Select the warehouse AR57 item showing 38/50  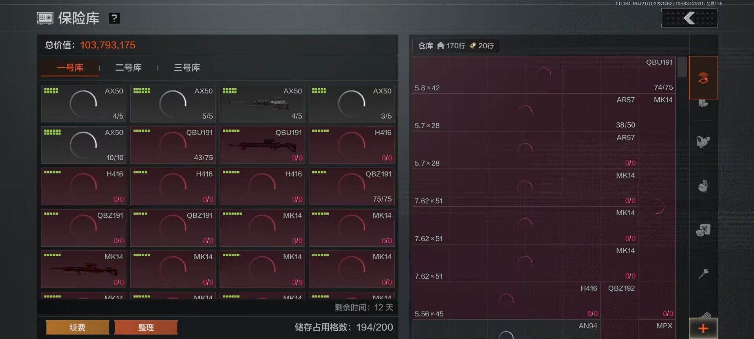(525, 112)
